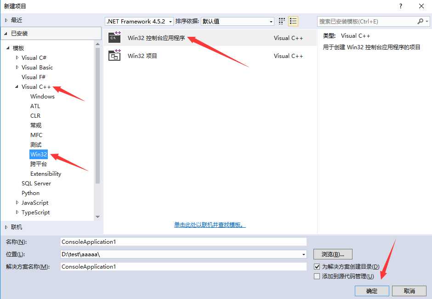Expand the Visual C# node arrow
Viewport: 432px width, 299px height.
(x=17, y=57)
